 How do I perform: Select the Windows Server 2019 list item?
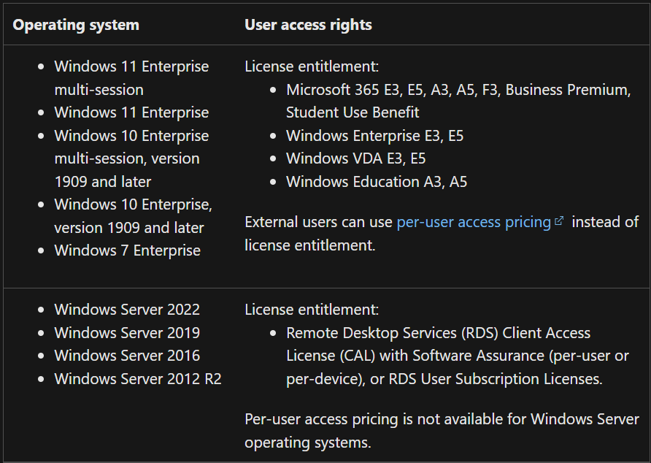[x=127, y=332]
